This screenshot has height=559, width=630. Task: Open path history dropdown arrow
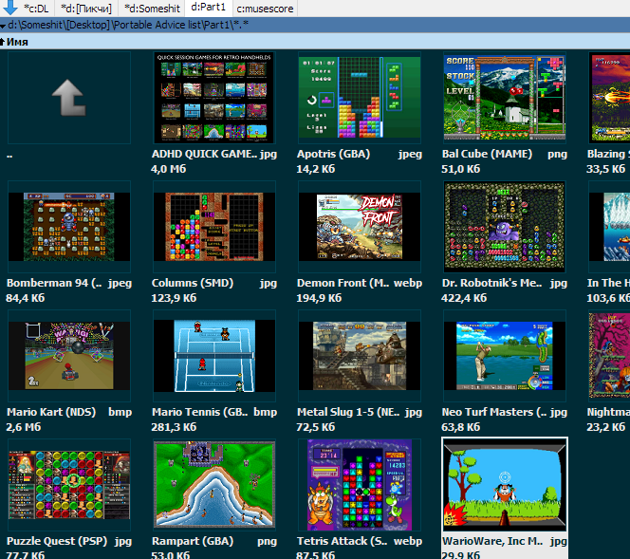(x=3, y=26)
